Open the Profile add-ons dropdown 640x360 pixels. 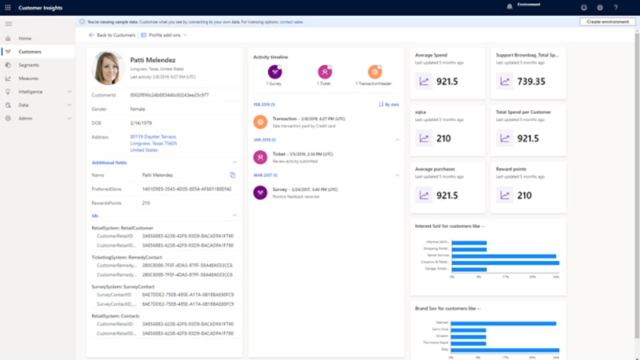(164, 35)
